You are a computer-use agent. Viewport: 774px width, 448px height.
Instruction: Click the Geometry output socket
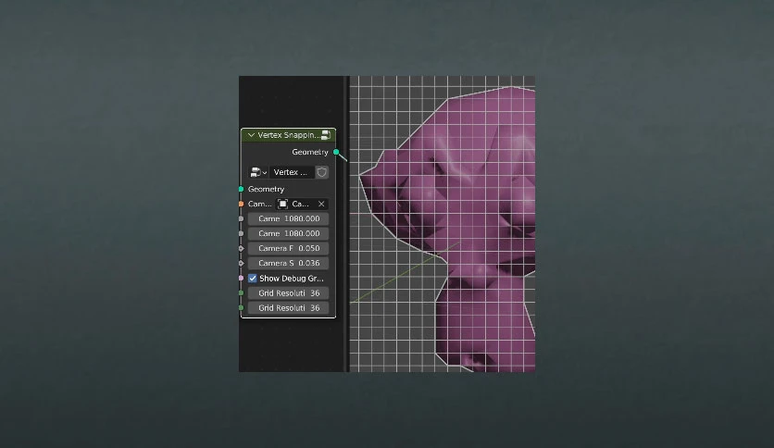[x=336, y=152]
